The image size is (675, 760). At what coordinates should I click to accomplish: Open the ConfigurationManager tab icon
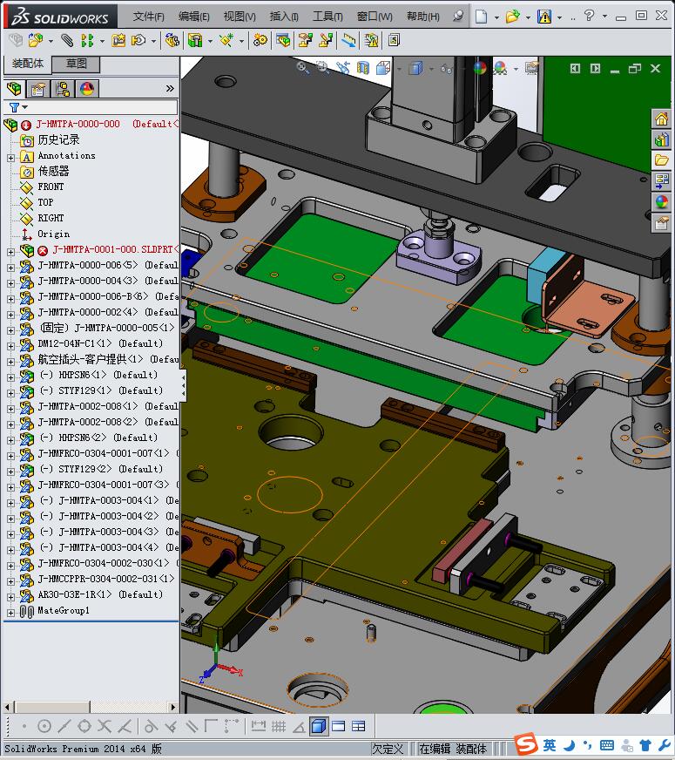[63, 89]
